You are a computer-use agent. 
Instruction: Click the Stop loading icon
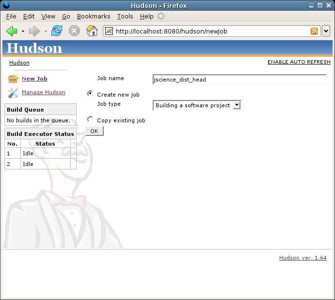(x=74, y=31)
